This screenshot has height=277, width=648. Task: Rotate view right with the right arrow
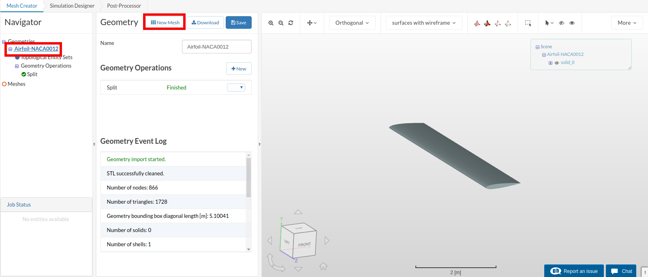tap(327, 241)
